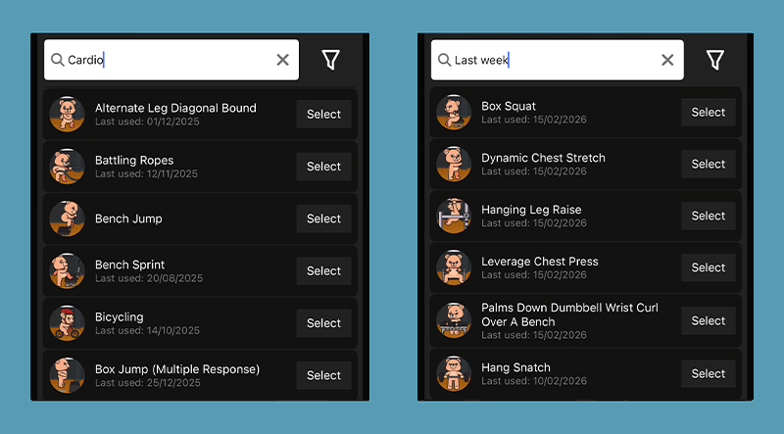Select the Alternate Leg Diagonal Bound exercise

click(324, 114)
